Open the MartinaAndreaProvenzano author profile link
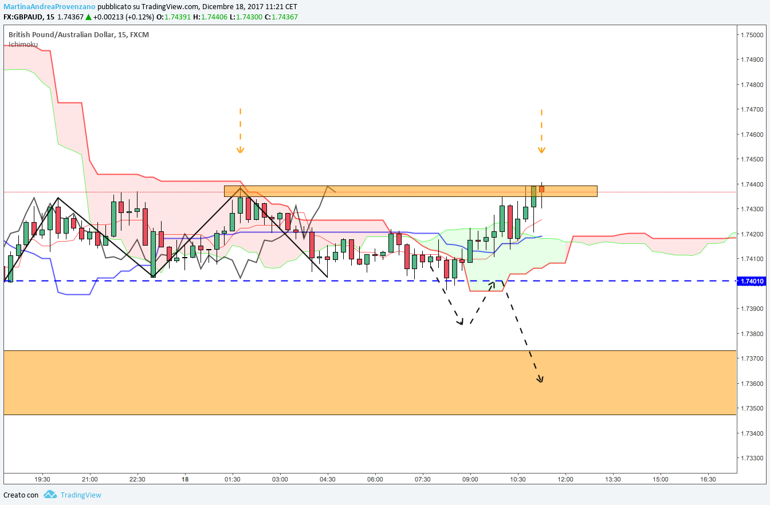This screenshot has width=770, height=505. pos(49,6)
